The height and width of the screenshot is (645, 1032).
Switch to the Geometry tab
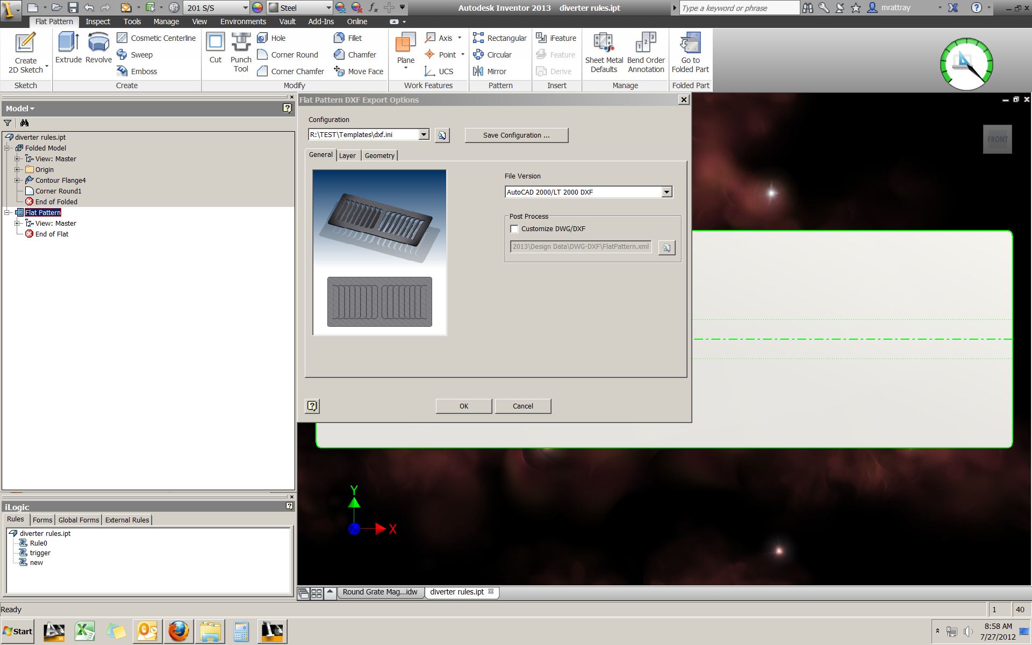tap(379, 155)
